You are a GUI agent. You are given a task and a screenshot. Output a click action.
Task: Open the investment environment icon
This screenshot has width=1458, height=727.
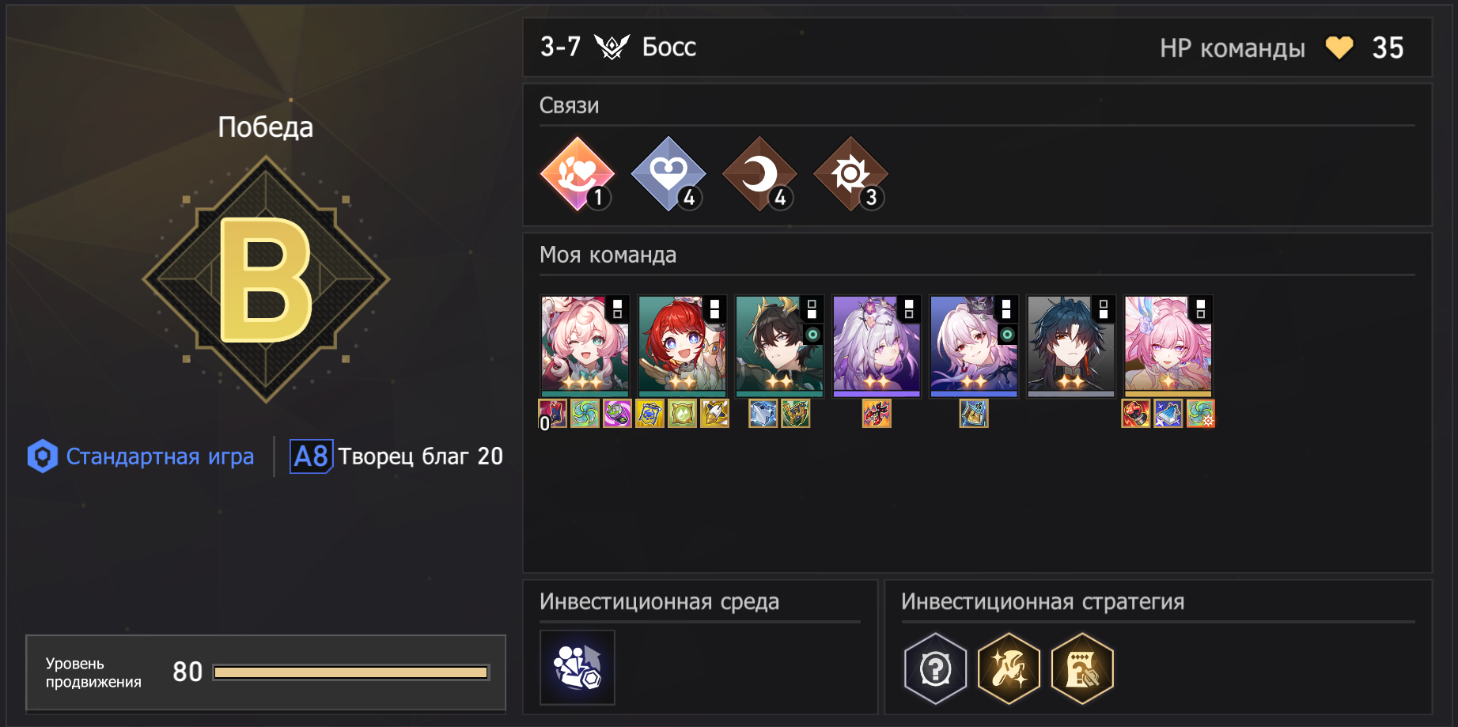click(578, 668)
